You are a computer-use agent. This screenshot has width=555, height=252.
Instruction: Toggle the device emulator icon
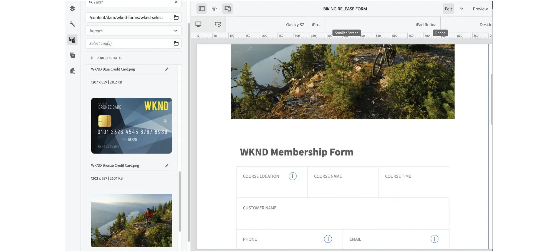228,8
